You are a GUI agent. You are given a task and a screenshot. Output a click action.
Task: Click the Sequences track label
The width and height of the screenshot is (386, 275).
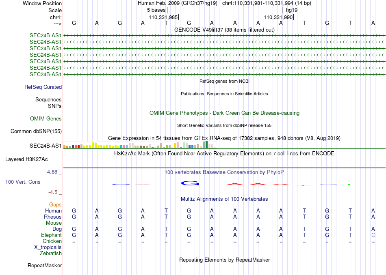(48, 99)
